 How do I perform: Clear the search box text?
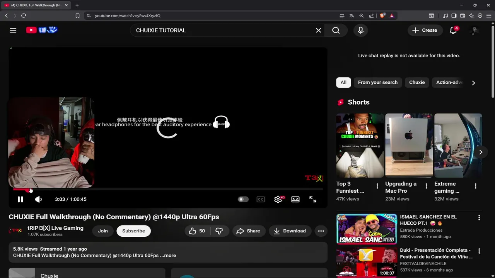(x=318, y=30)
